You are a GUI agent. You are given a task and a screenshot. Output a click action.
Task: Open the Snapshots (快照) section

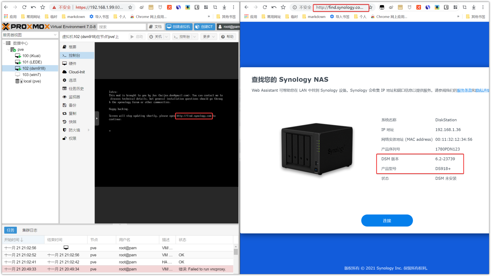(72, 122)
